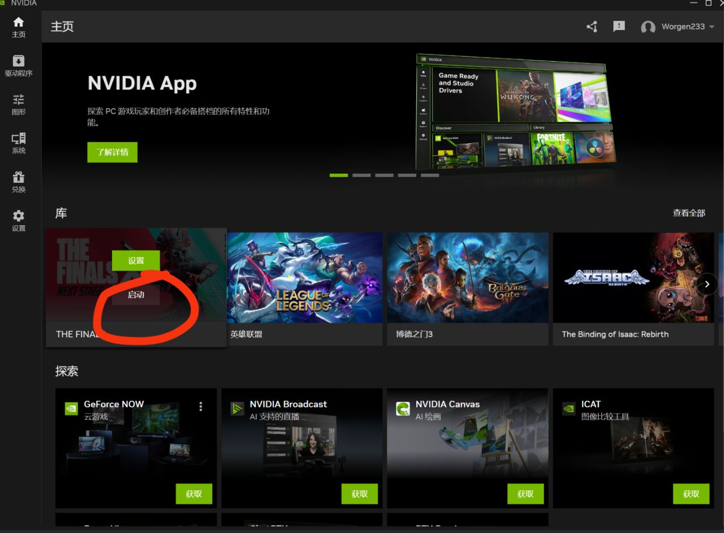Click the ICAT logo icon
This screenshot has width=724, height=533.
click(x=568, y=409)
